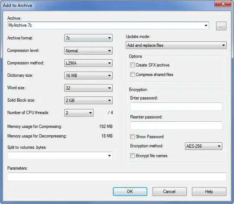Click the 'Update mode:' label
This screenshot has height=204, width=234.
click(x=138, y=37)
